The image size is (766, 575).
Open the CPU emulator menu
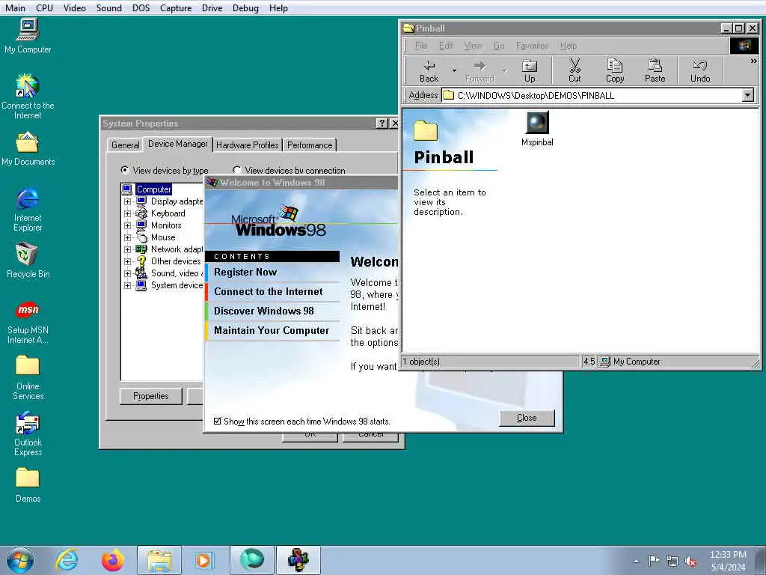(44, 7)
